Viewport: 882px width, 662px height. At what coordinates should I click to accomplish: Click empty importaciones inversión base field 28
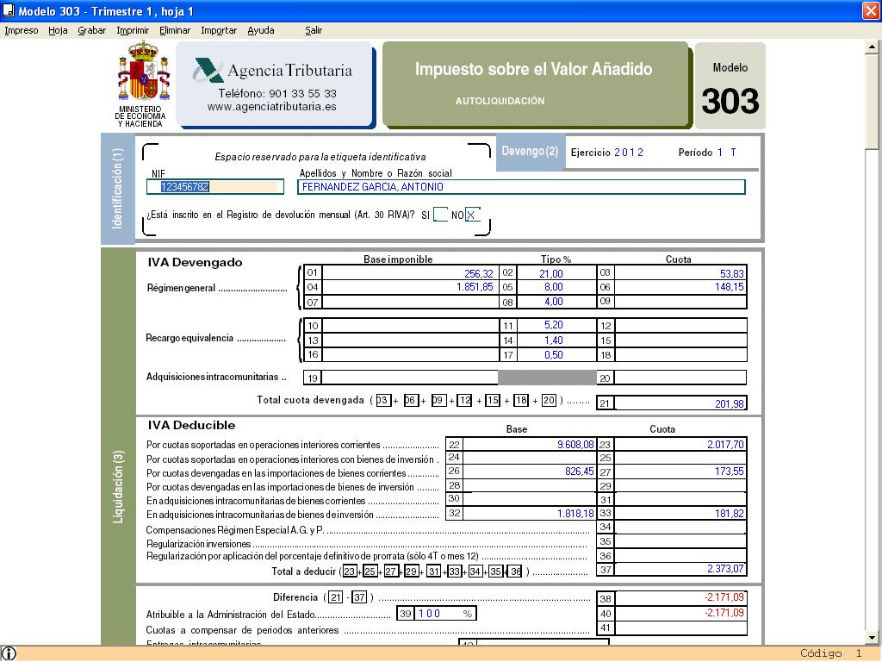pos(530,485)
